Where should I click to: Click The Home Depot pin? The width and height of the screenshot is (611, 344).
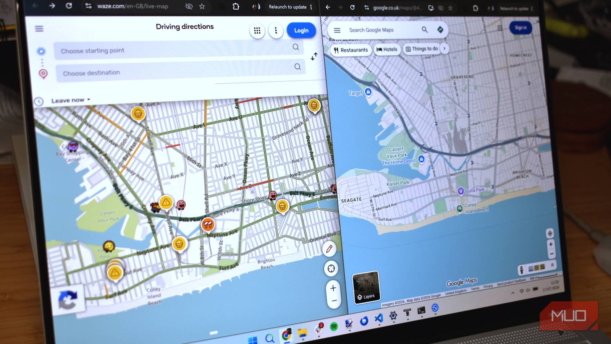click(x=421, y=159)
